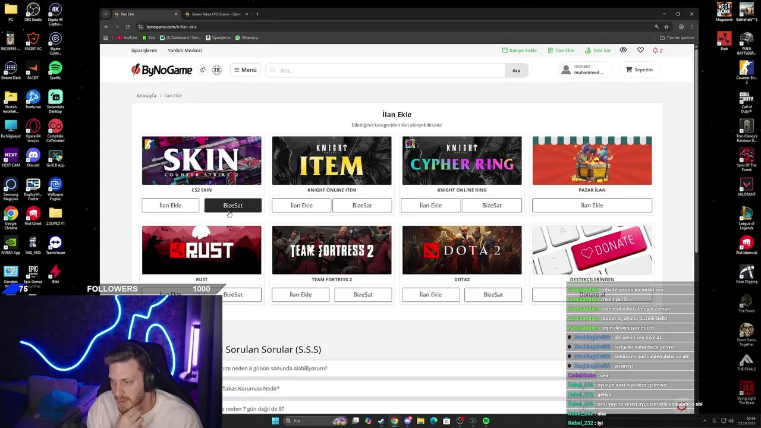Open Chrome tab search dropdown arrow

(105, 14)
